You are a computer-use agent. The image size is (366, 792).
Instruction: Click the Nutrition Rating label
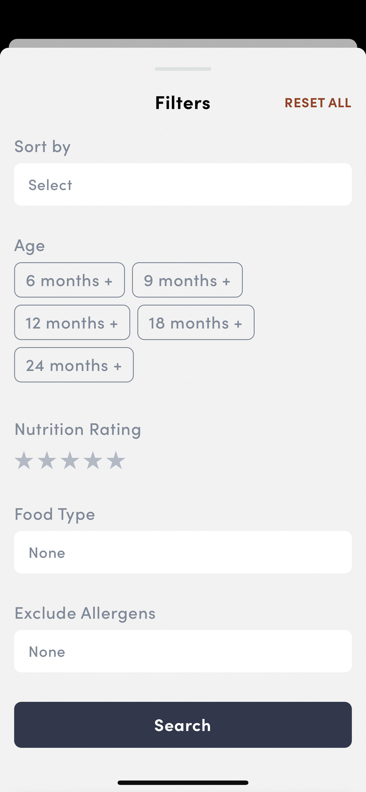tap(78, 429)
